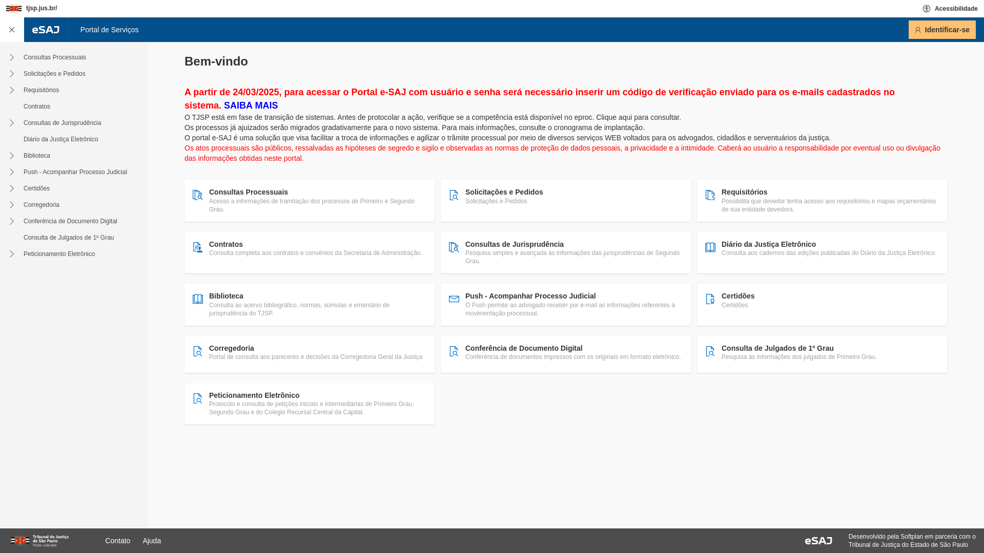This screenshot has height=553, width=984.
Task: Click Diário da Justiça Eletrônico book icon
Action: 710,247
